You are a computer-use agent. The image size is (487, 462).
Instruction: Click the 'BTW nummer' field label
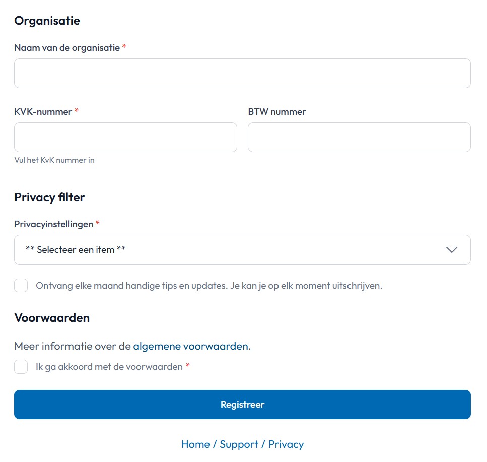277,112
